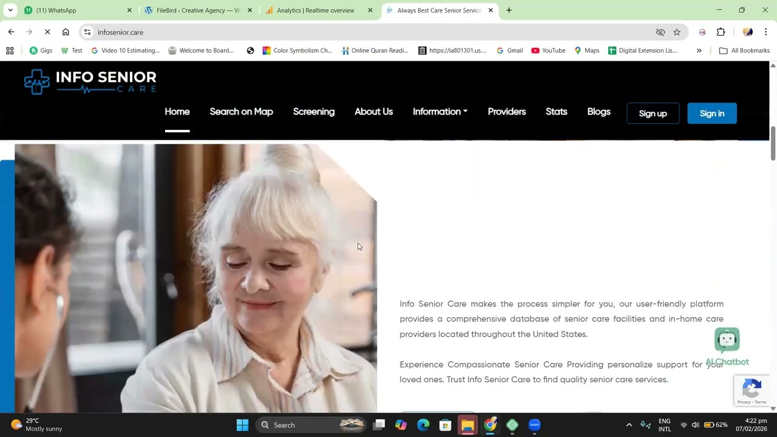Viewport: 777px width, 437px height.
Task: Close the Always Best Care Senior tab
Action: [490, 10]
